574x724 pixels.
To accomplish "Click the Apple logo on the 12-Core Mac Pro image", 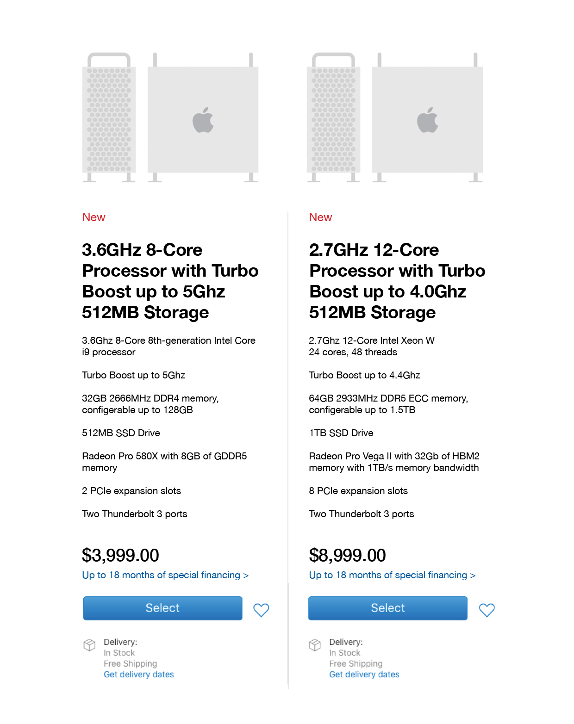I will [x=428, y=120].
